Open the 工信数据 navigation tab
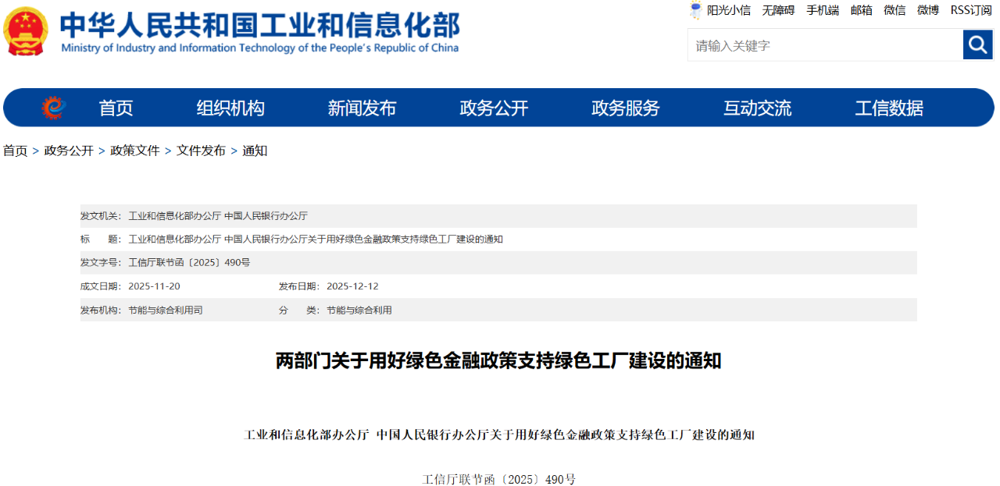This screenshot has width=1000, height=486. (x=888, y=108)
